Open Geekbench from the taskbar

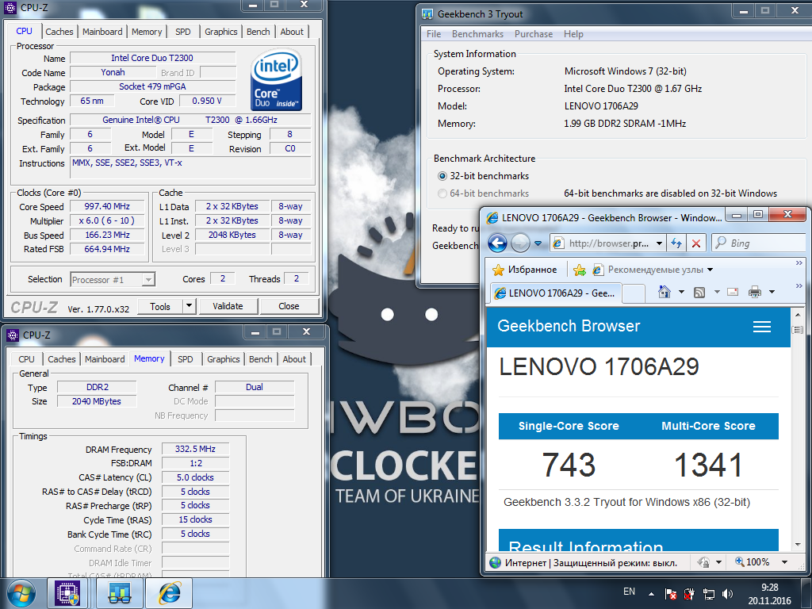click(119, 593)
